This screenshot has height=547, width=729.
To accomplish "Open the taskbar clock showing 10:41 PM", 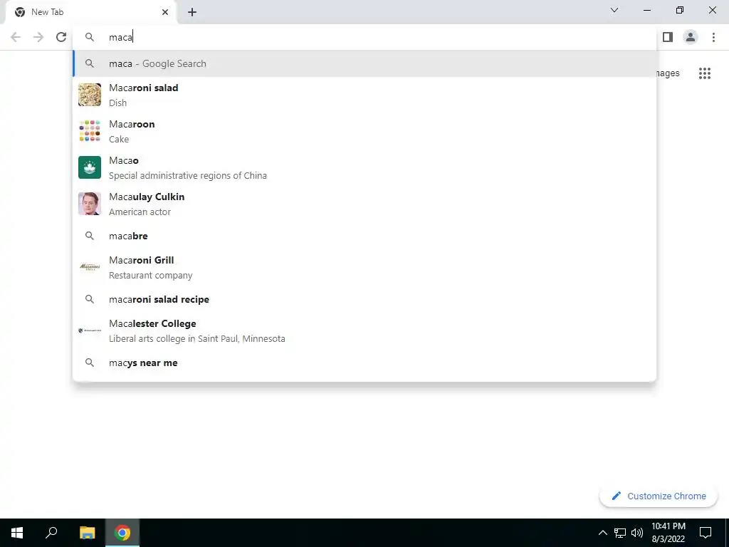I will coord(668,533).
